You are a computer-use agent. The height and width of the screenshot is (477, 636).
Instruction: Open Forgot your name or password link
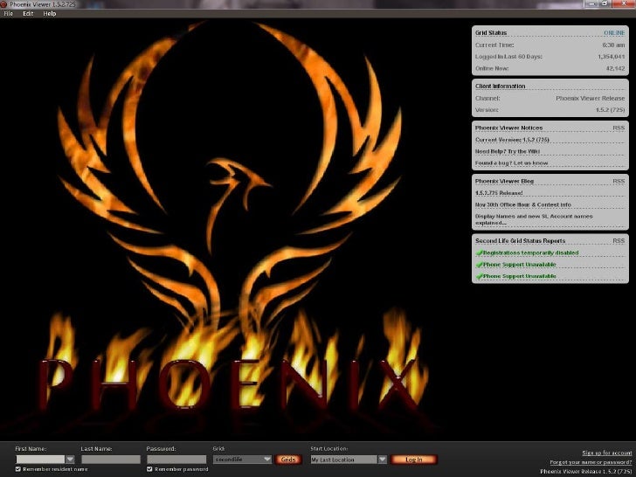(x=591, y=462)
